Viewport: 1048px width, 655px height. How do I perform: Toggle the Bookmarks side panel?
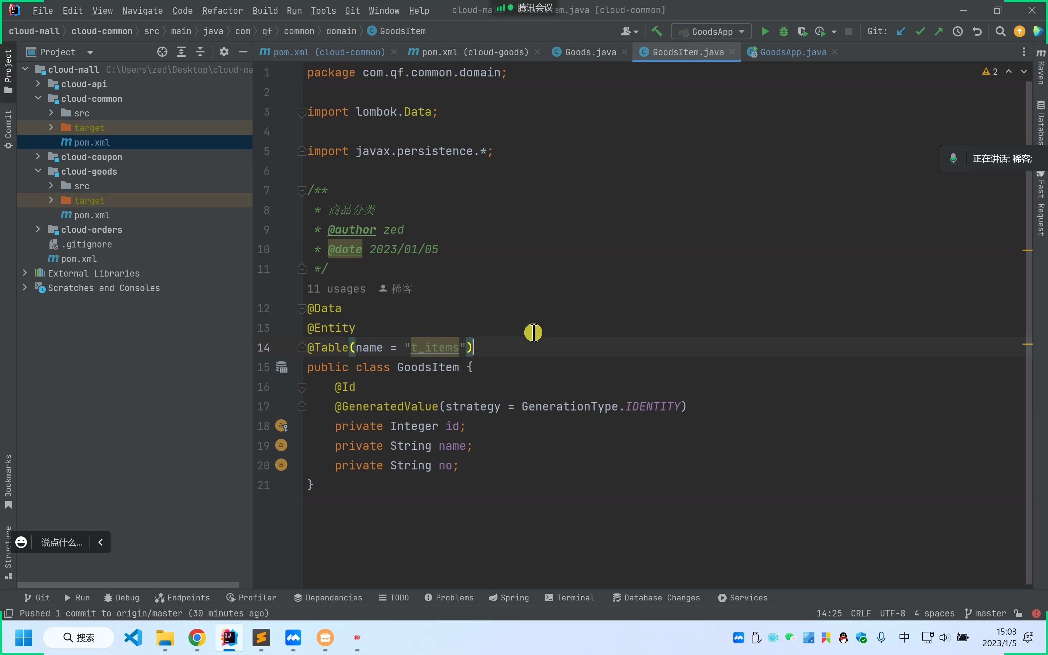(8, 481)
